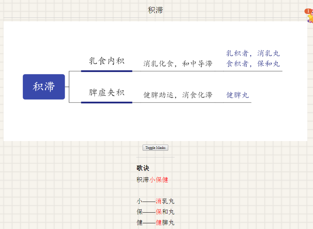Click the mind map image
313x229 pixels.
[x=155, y=81]
